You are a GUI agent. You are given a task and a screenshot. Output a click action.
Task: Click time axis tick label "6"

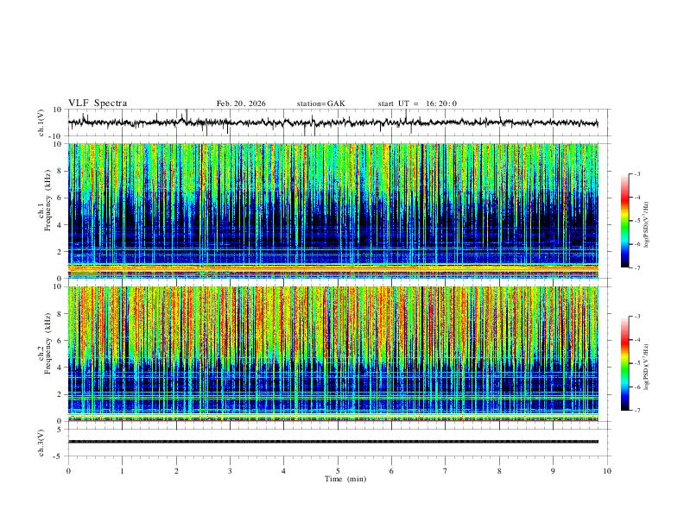pos(392,471)
